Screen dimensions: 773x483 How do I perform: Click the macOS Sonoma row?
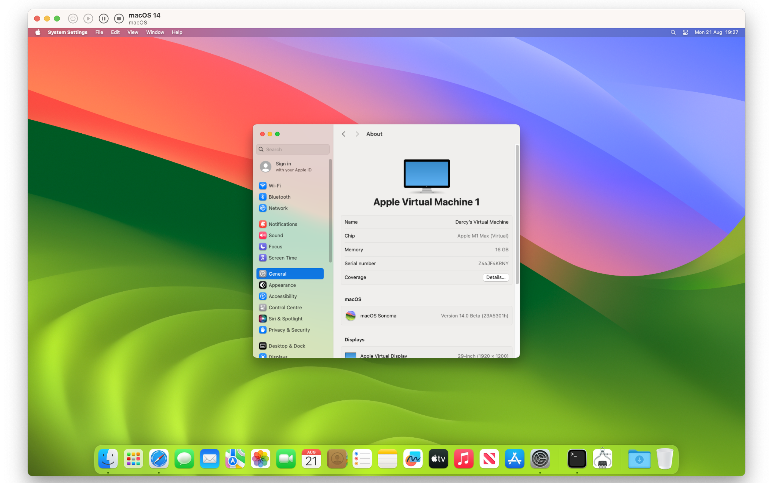[426, 315]
